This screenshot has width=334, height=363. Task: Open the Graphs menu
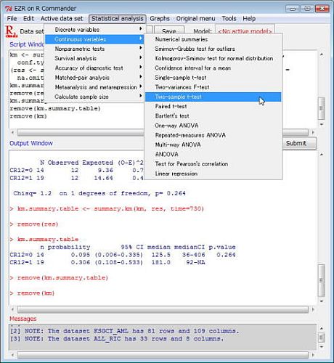160,19
